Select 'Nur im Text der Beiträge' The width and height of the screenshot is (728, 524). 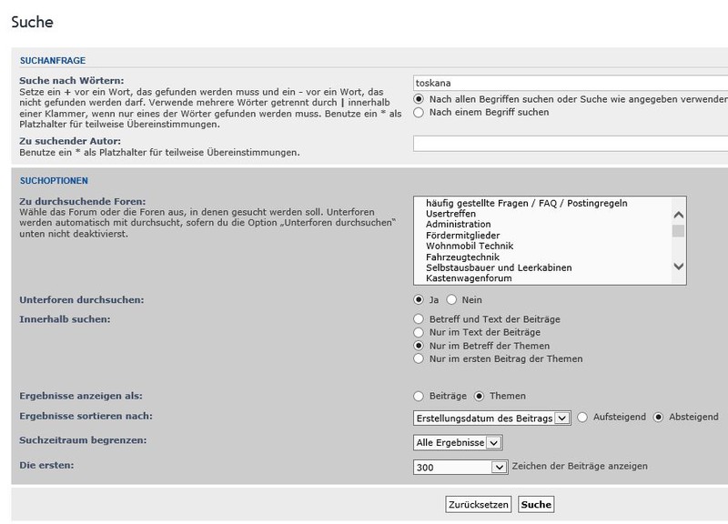click(419, 332)
